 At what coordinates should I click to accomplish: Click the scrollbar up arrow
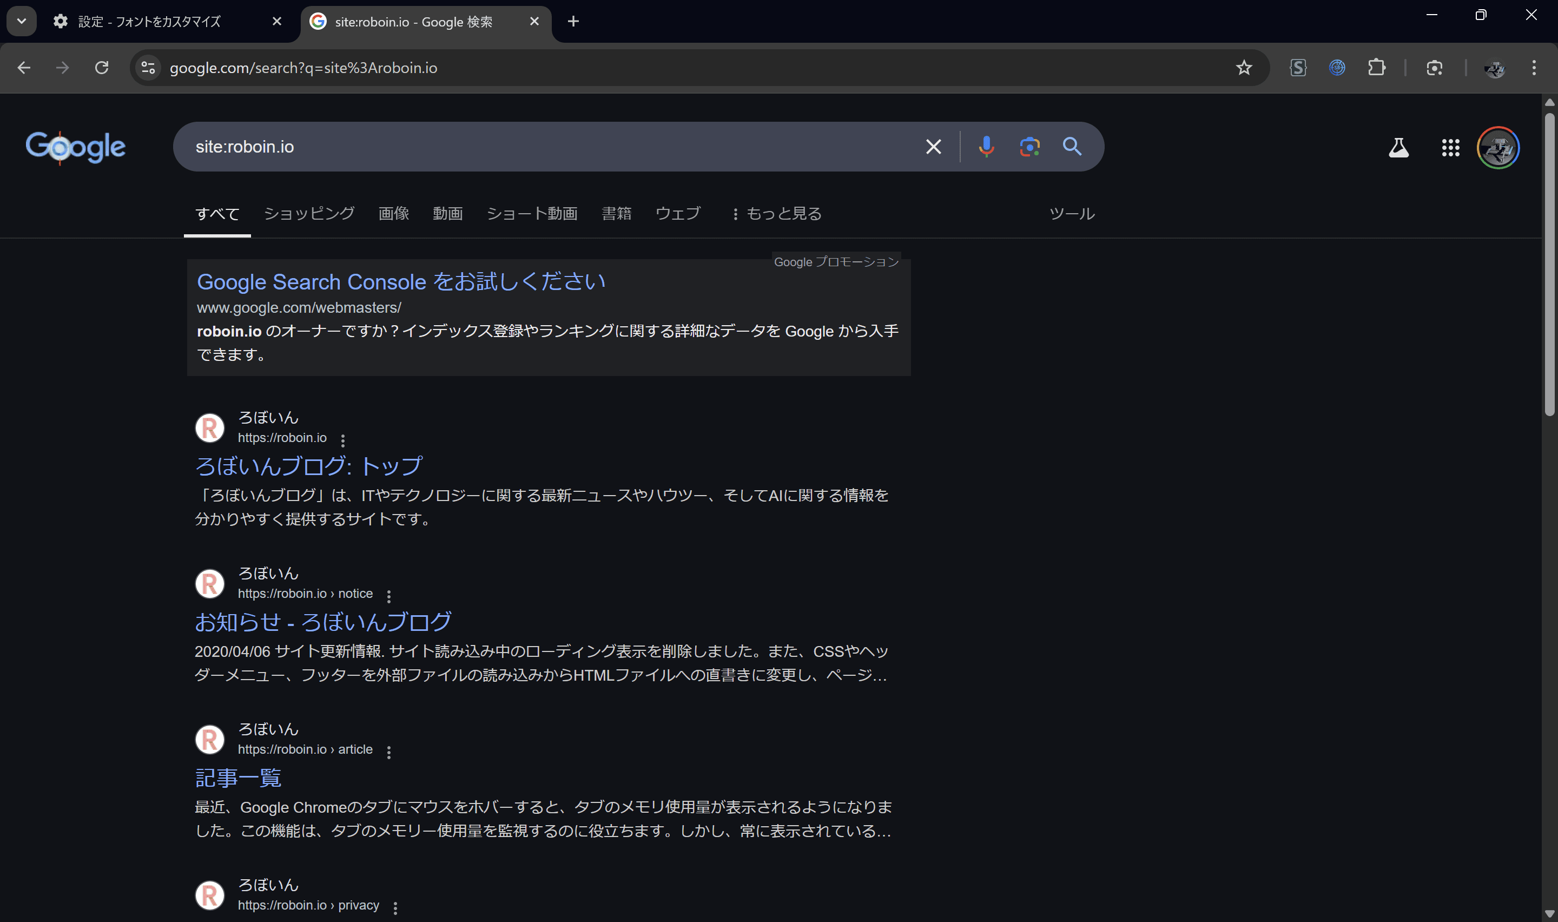coord(1549,102)
